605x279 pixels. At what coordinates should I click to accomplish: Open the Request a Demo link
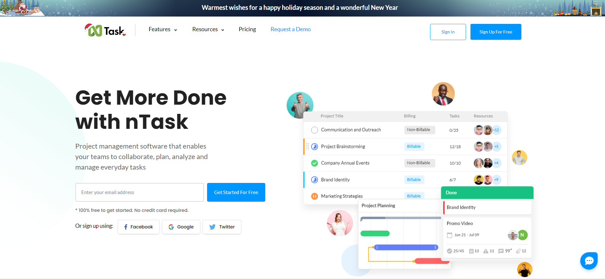[x=291, y=29]
